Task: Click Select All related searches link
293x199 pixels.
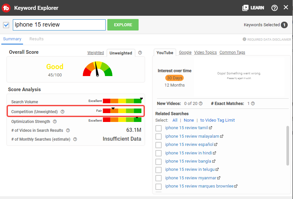Action: 175,120
